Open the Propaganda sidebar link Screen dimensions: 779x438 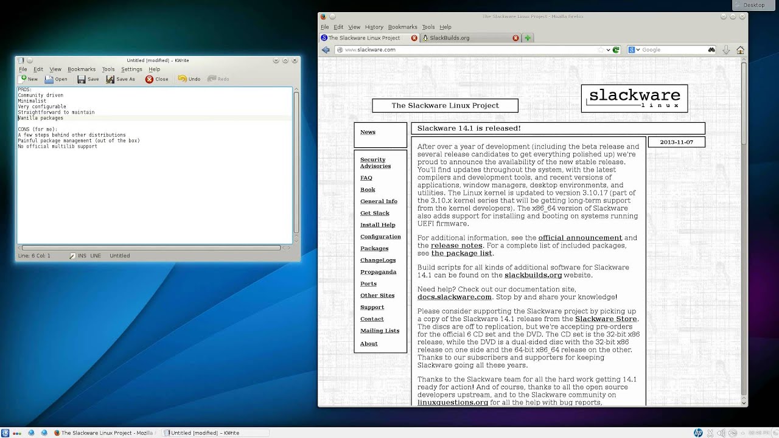[378, 272]
